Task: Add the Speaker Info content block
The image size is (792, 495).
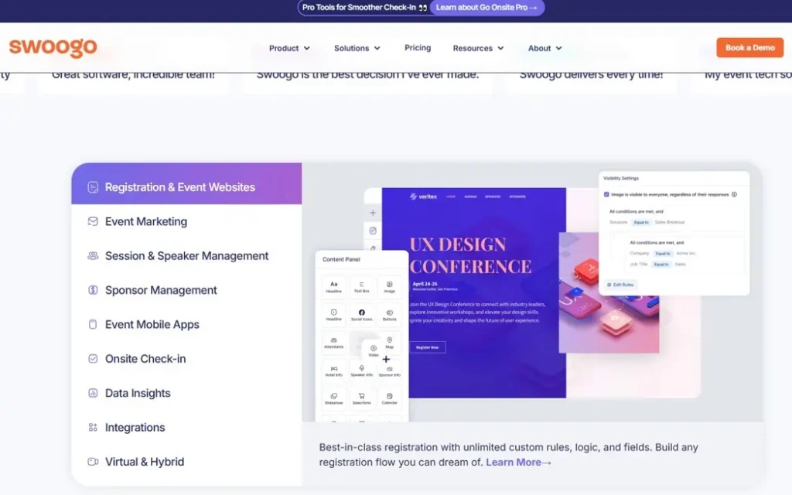Action: (x=362, y=371)
